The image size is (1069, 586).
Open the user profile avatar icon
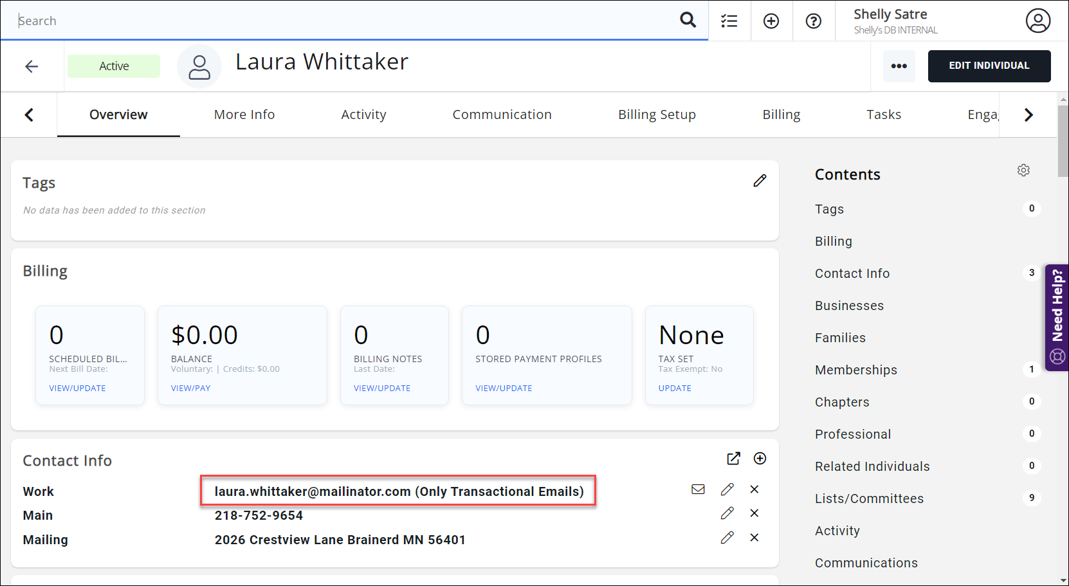[1037, 21]
